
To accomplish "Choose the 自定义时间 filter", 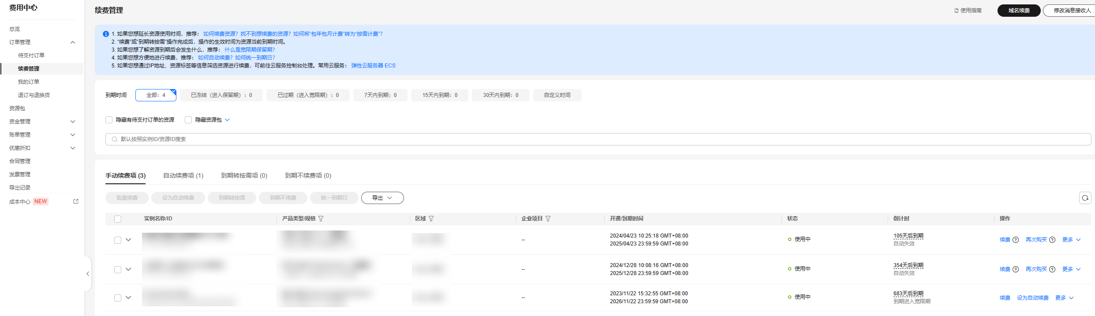I will point(557,95).
